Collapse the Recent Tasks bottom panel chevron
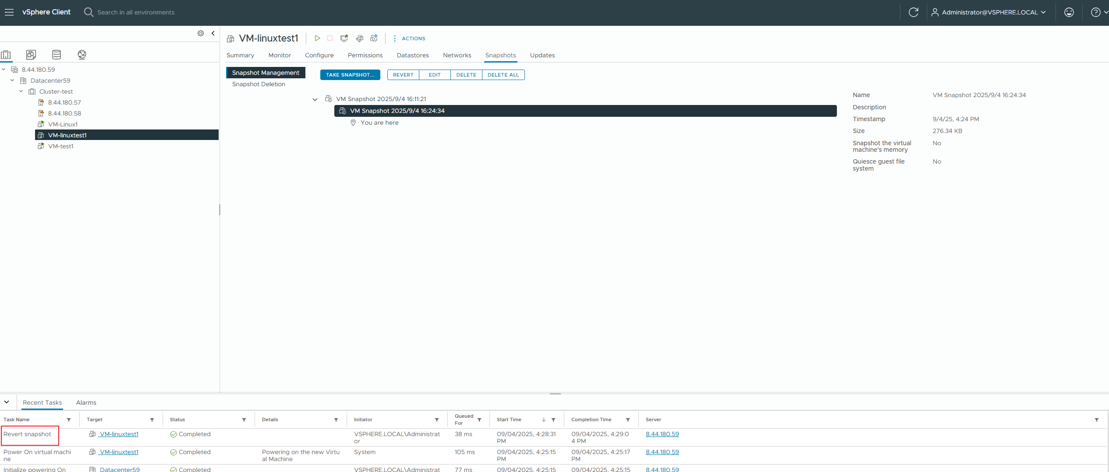This screenshot has height=472, width=1109. pos(7,402)
